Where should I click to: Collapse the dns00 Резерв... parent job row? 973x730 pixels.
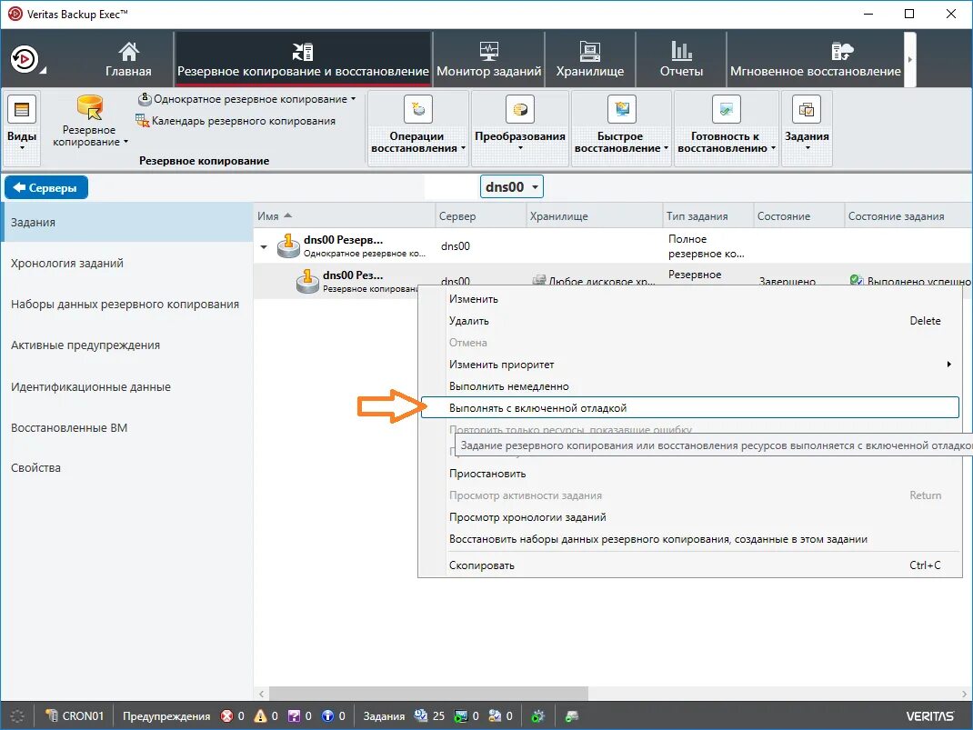264,247
